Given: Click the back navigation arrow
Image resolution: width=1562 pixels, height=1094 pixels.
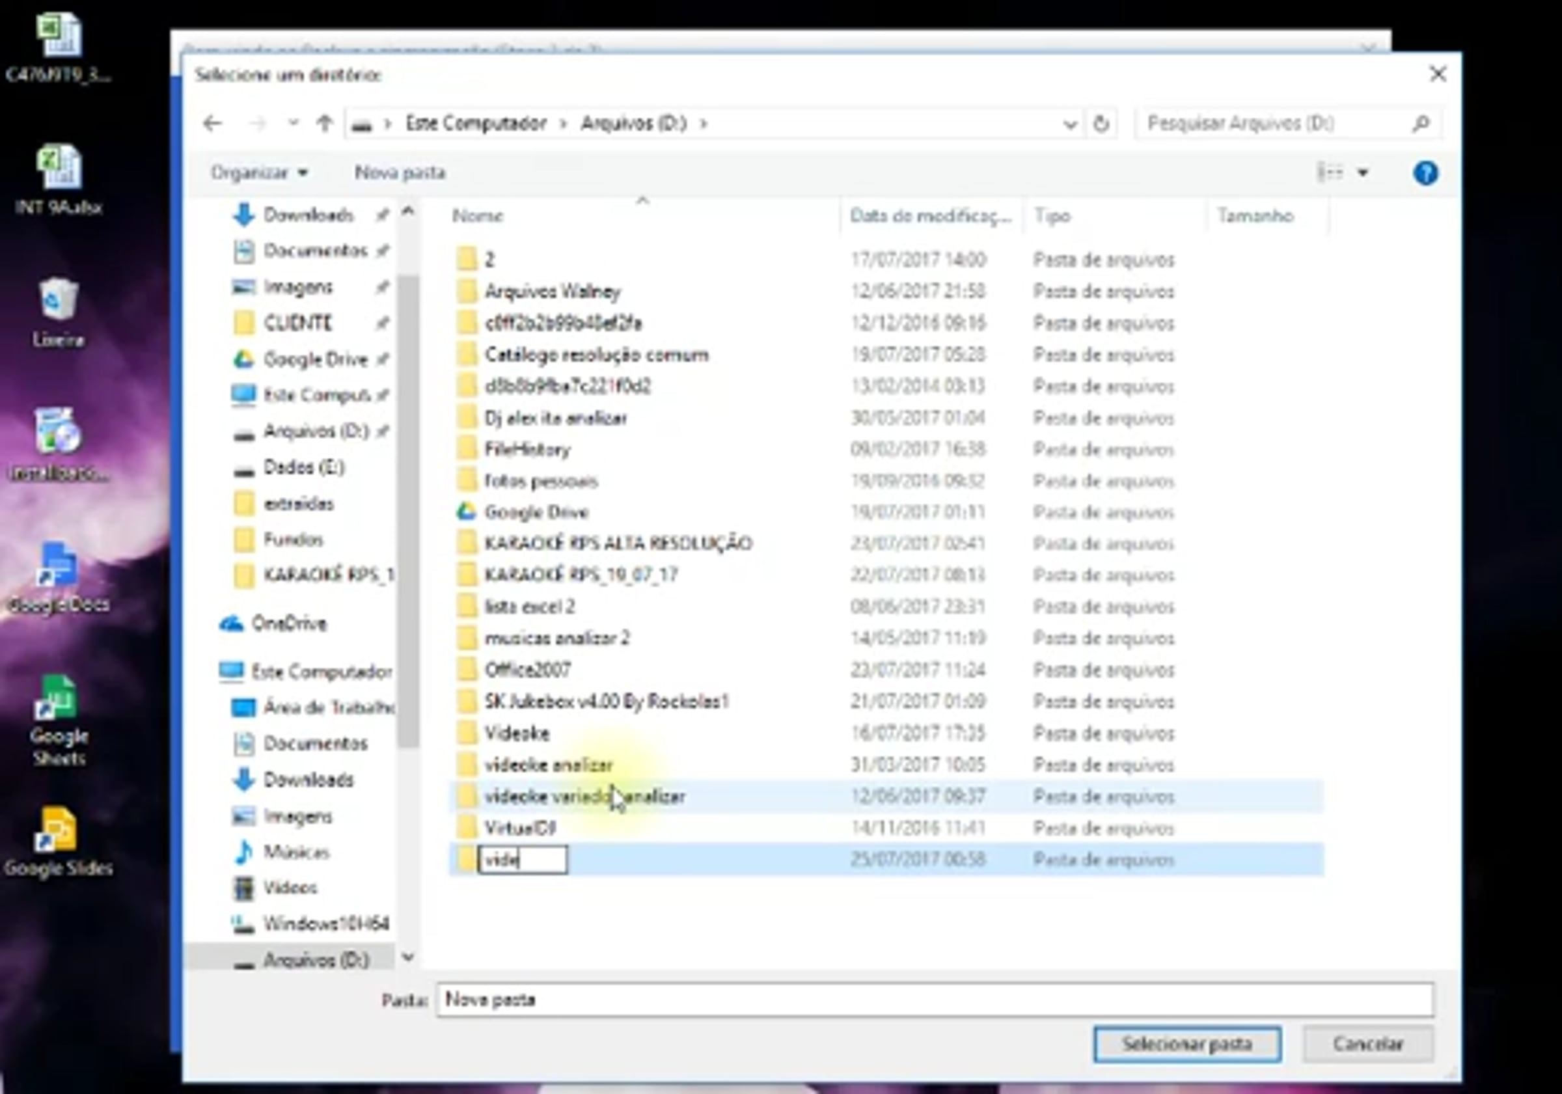Looking at the screenshot, I should (x=213, y=123).
